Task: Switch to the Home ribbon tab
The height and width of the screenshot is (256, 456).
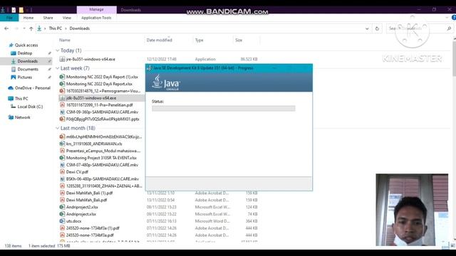Action: point(28,18)
